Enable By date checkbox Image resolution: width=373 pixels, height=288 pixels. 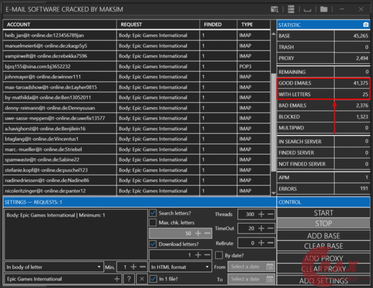(x=218, y=255)
